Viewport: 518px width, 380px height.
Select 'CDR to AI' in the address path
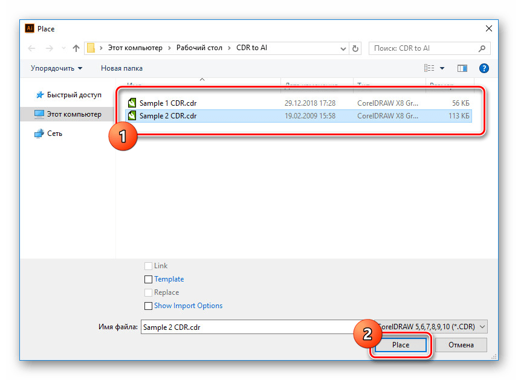(x=251, y=48)
